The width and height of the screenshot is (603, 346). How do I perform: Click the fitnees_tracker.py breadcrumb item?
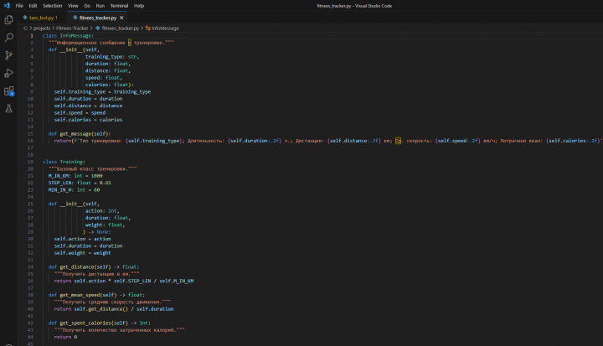click(x=121, y=28)
